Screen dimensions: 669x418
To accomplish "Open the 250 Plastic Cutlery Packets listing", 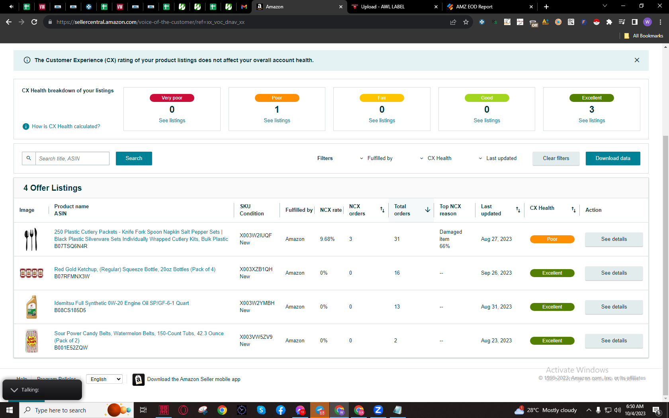I will click(x=141, y=235).
